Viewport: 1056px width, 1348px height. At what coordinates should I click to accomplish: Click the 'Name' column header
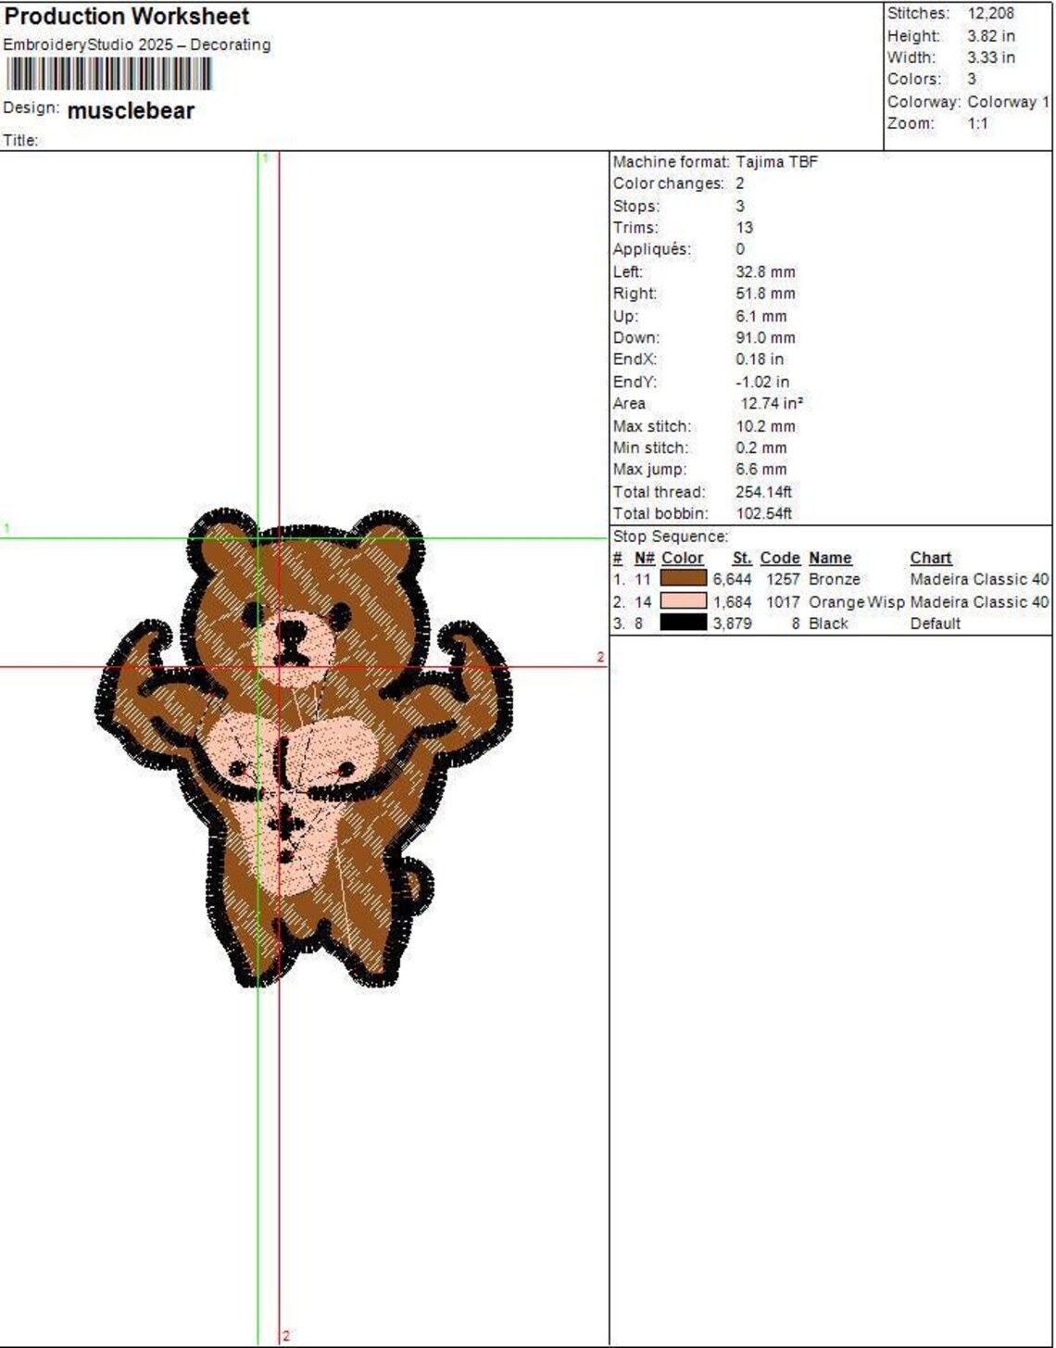point(830,558)
